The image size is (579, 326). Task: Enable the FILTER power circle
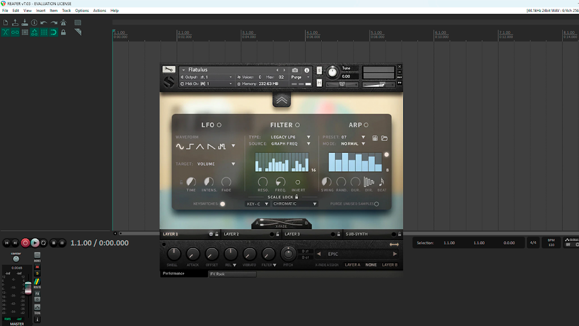point(297,125)
